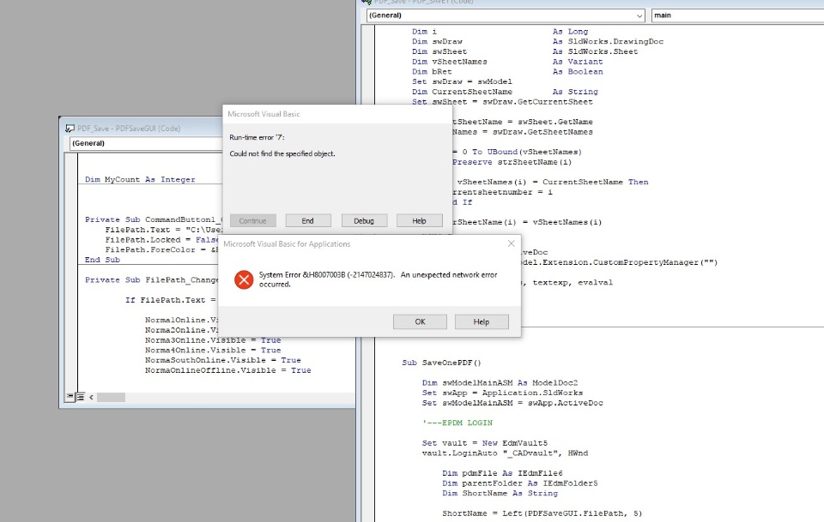The image size is (824, 522).
Task: Click Help in the run-time error '7' dialog
Action: pyautogui.click(x=420, y=221)
